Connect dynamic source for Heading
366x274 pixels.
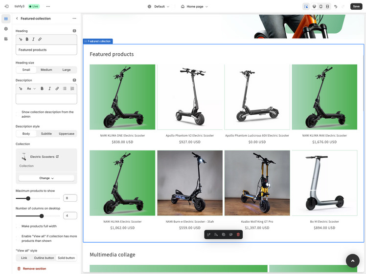(x=74, y=31)
